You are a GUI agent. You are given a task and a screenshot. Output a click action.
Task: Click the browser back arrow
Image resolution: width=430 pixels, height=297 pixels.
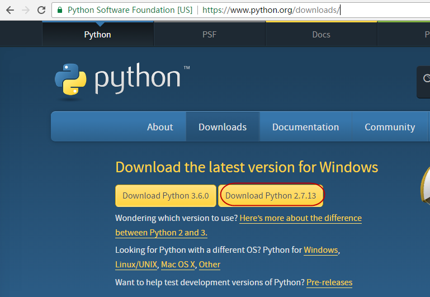coord(10,10)
